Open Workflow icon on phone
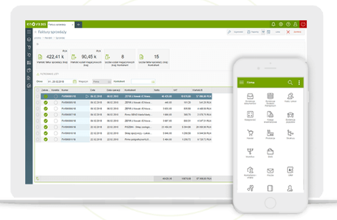 point(250,153)
